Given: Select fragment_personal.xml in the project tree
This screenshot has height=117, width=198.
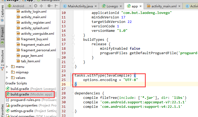Looking at the screenshot, I should [x=38, y=50].
